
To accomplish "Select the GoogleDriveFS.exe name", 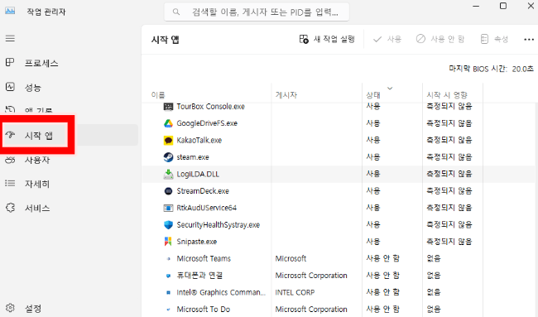I will pyautogui.click(x=207, y=123).
